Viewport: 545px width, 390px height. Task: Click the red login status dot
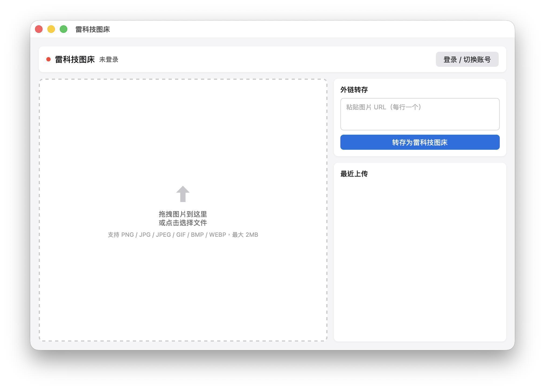[x=48, y=59]
